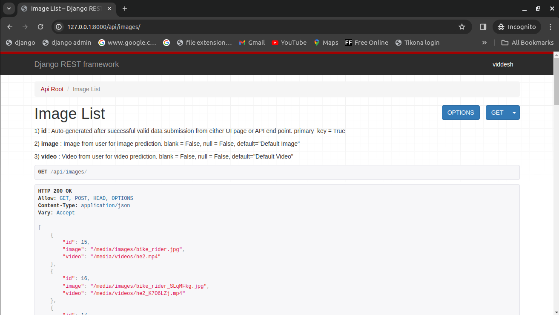This screenshot has height=315, width=559.
Task: Click the id field description line
Action: [x=190, y=131]
